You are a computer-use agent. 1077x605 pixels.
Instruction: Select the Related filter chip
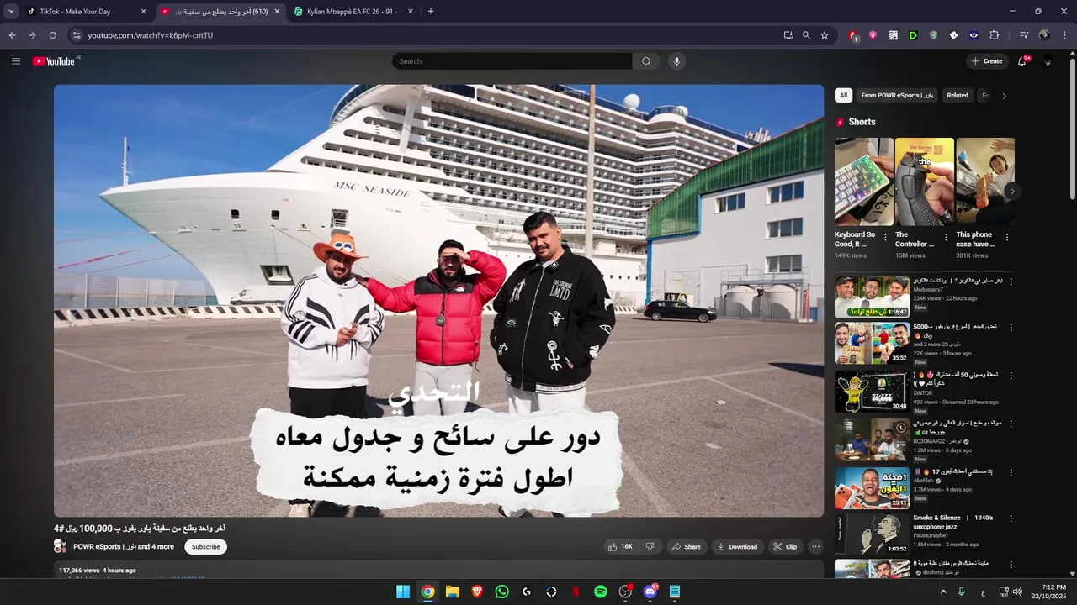[958, 95]
